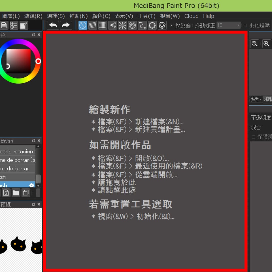Viewport: 272px width, 272px height.
Task: Select the vanishing point snap guide
Action: pos(112,25)
